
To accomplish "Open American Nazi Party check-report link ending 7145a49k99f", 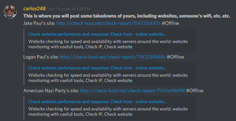I will tap(132, 91).
